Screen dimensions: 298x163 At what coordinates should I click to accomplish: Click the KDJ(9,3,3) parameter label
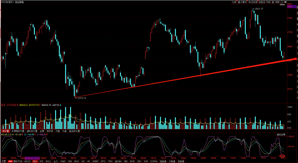(6, 135)
